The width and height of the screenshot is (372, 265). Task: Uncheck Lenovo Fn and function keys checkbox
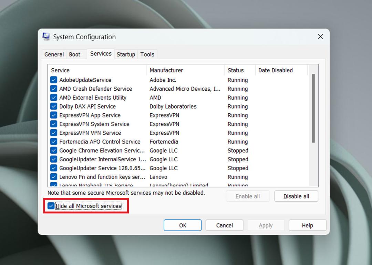tap(54, 177)
